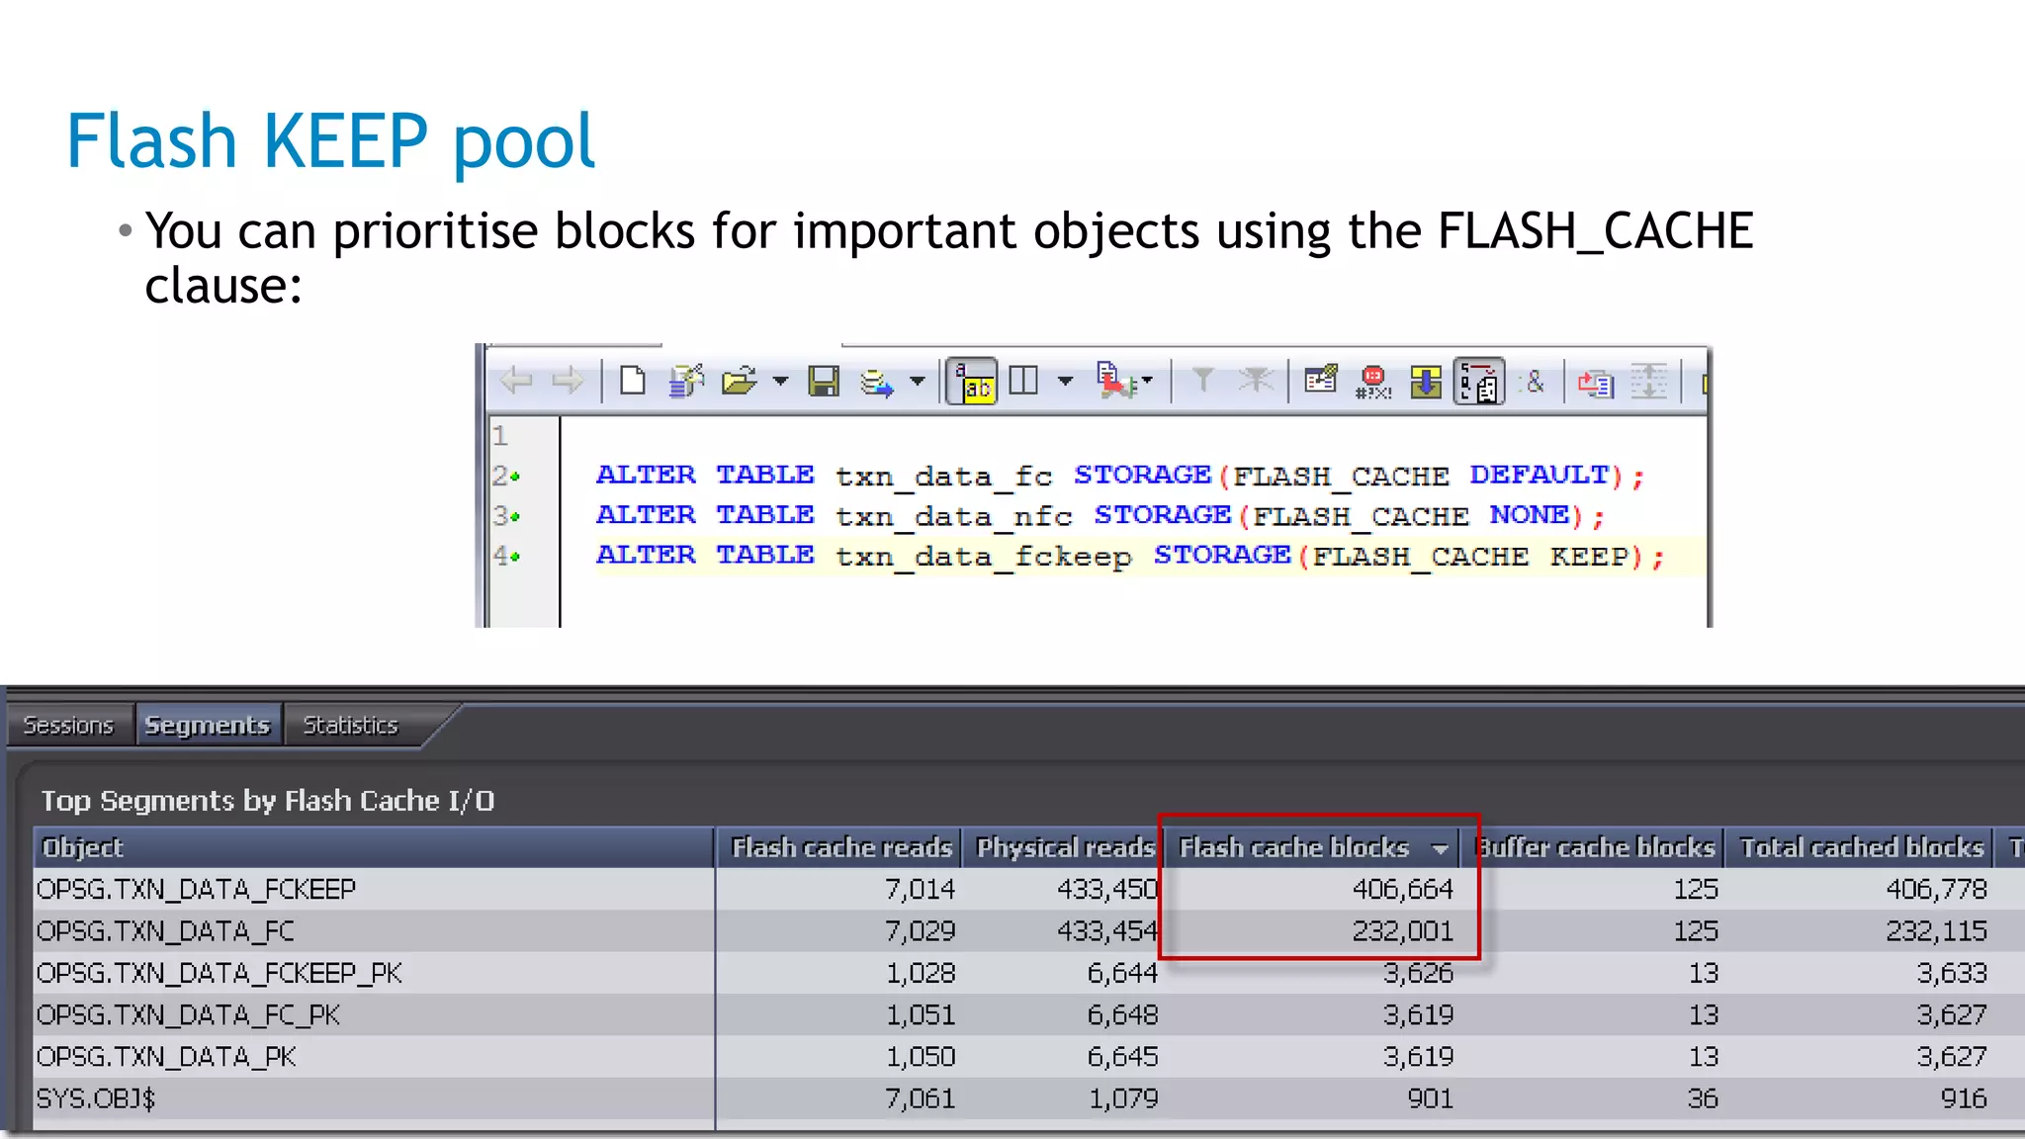
Task: Select the OPSG.TXN_DATA_FC_PK row
Action: [x=1028, y=1014]
